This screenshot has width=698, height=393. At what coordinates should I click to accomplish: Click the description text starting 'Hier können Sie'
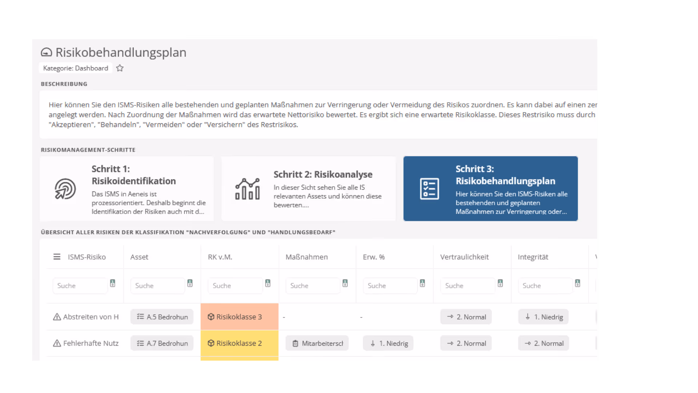[322, 115]
